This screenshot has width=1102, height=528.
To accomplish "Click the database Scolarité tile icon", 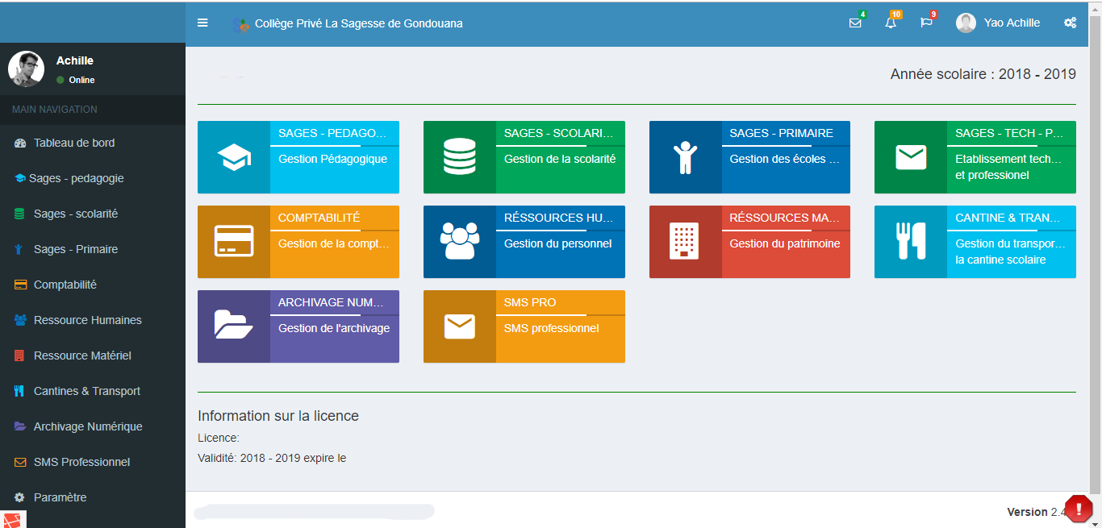I will [x=459, y=157].
